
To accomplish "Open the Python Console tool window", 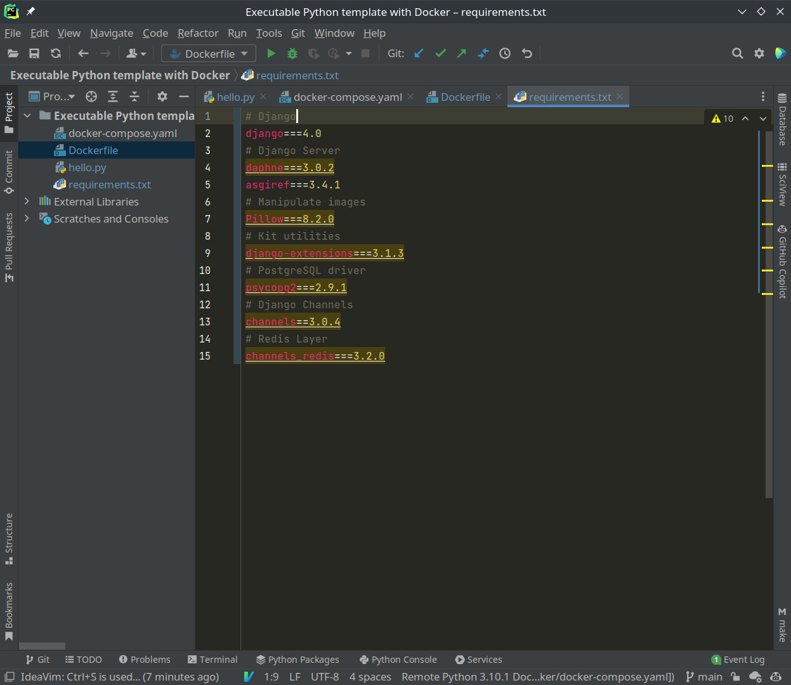I will (x=398, y=660).
